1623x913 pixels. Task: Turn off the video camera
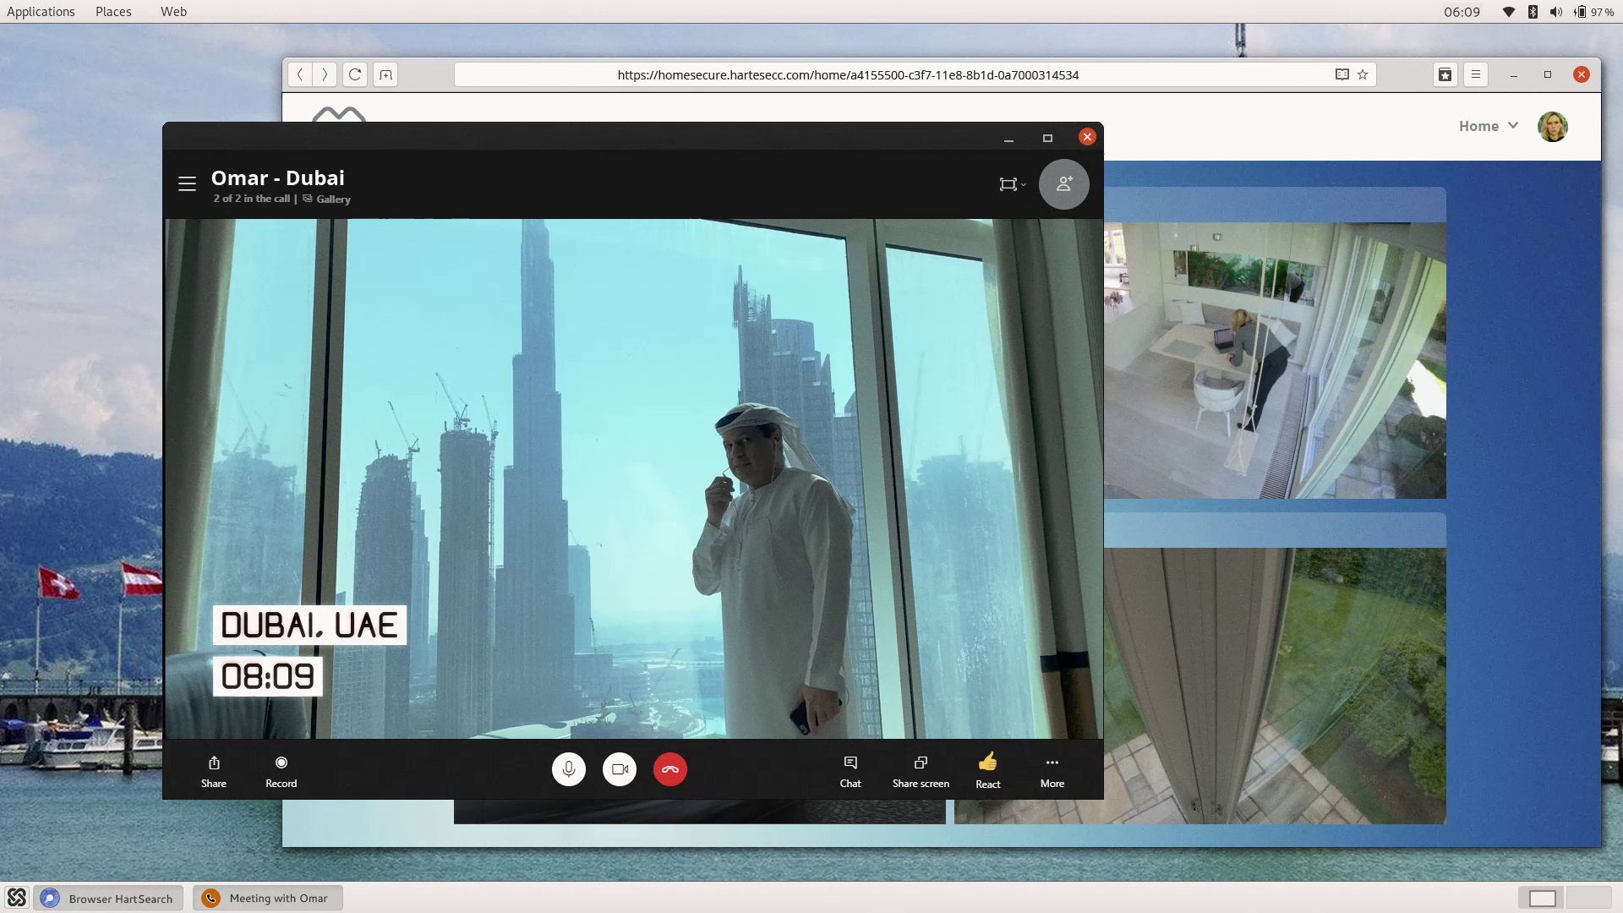click(620, 769)
